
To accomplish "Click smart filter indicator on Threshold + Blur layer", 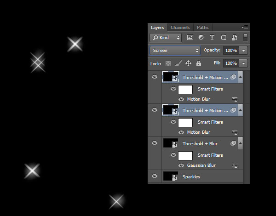I will (x=233, y=143).
